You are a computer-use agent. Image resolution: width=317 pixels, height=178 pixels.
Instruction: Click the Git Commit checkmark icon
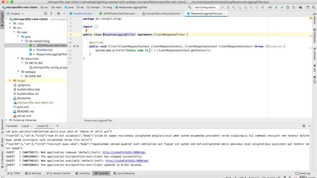282,7
